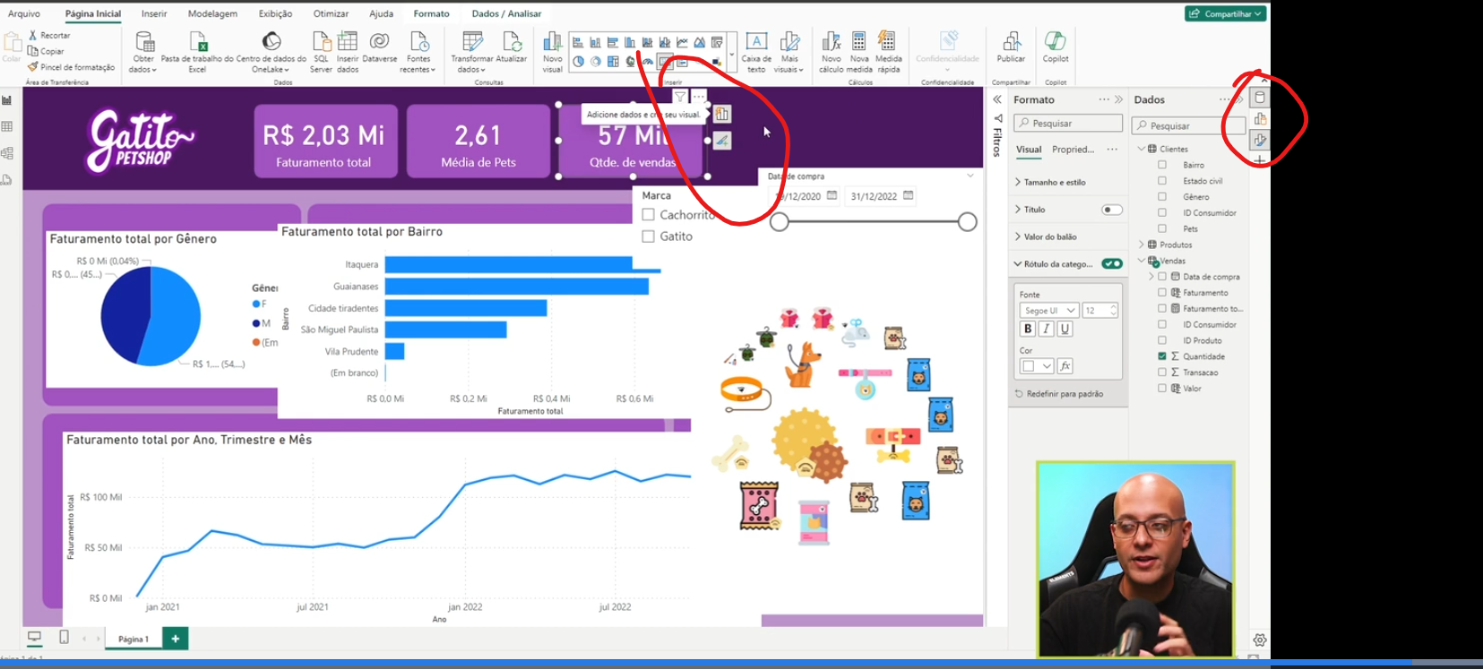Check the Estado civil field checkbox
Screen dimensions: 1483x669
click(1162, 181)
